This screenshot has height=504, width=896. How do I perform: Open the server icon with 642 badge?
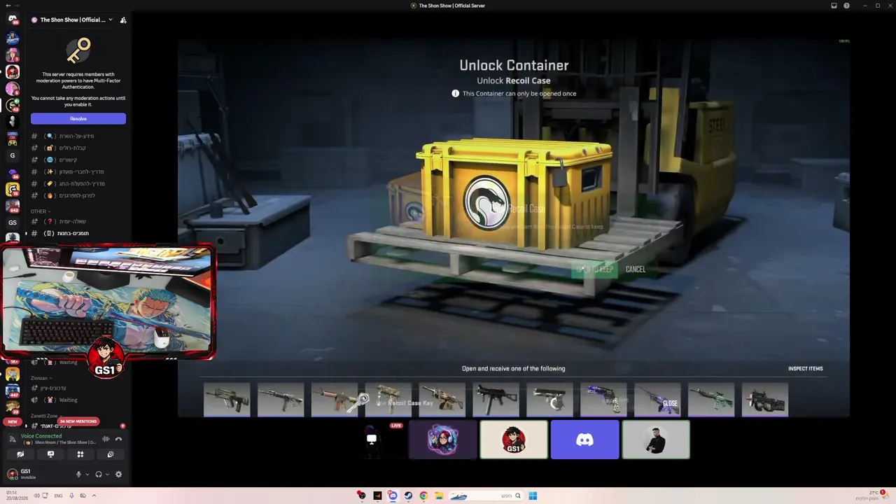(x=12, y=206)
